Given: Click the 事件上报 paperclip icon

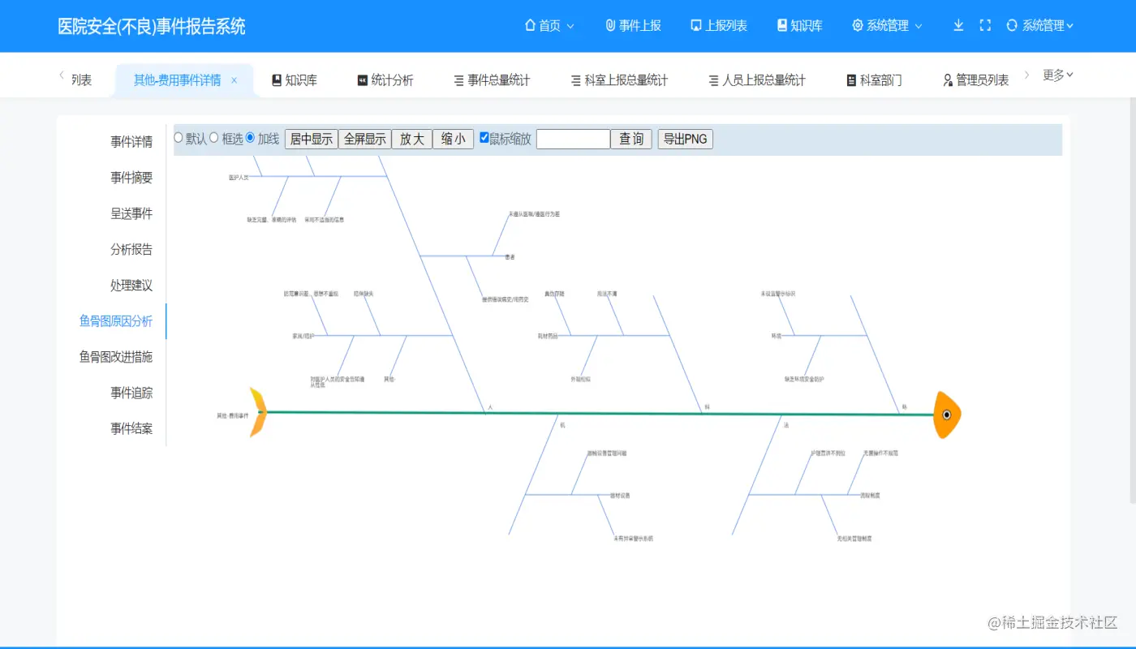Looking at the screenshot, I should coord(609,25).
